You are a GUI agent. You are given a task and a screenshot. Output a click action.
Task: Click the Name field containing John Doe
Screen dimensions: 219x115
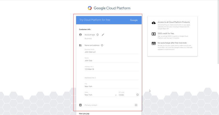click(x=112, y=60)
